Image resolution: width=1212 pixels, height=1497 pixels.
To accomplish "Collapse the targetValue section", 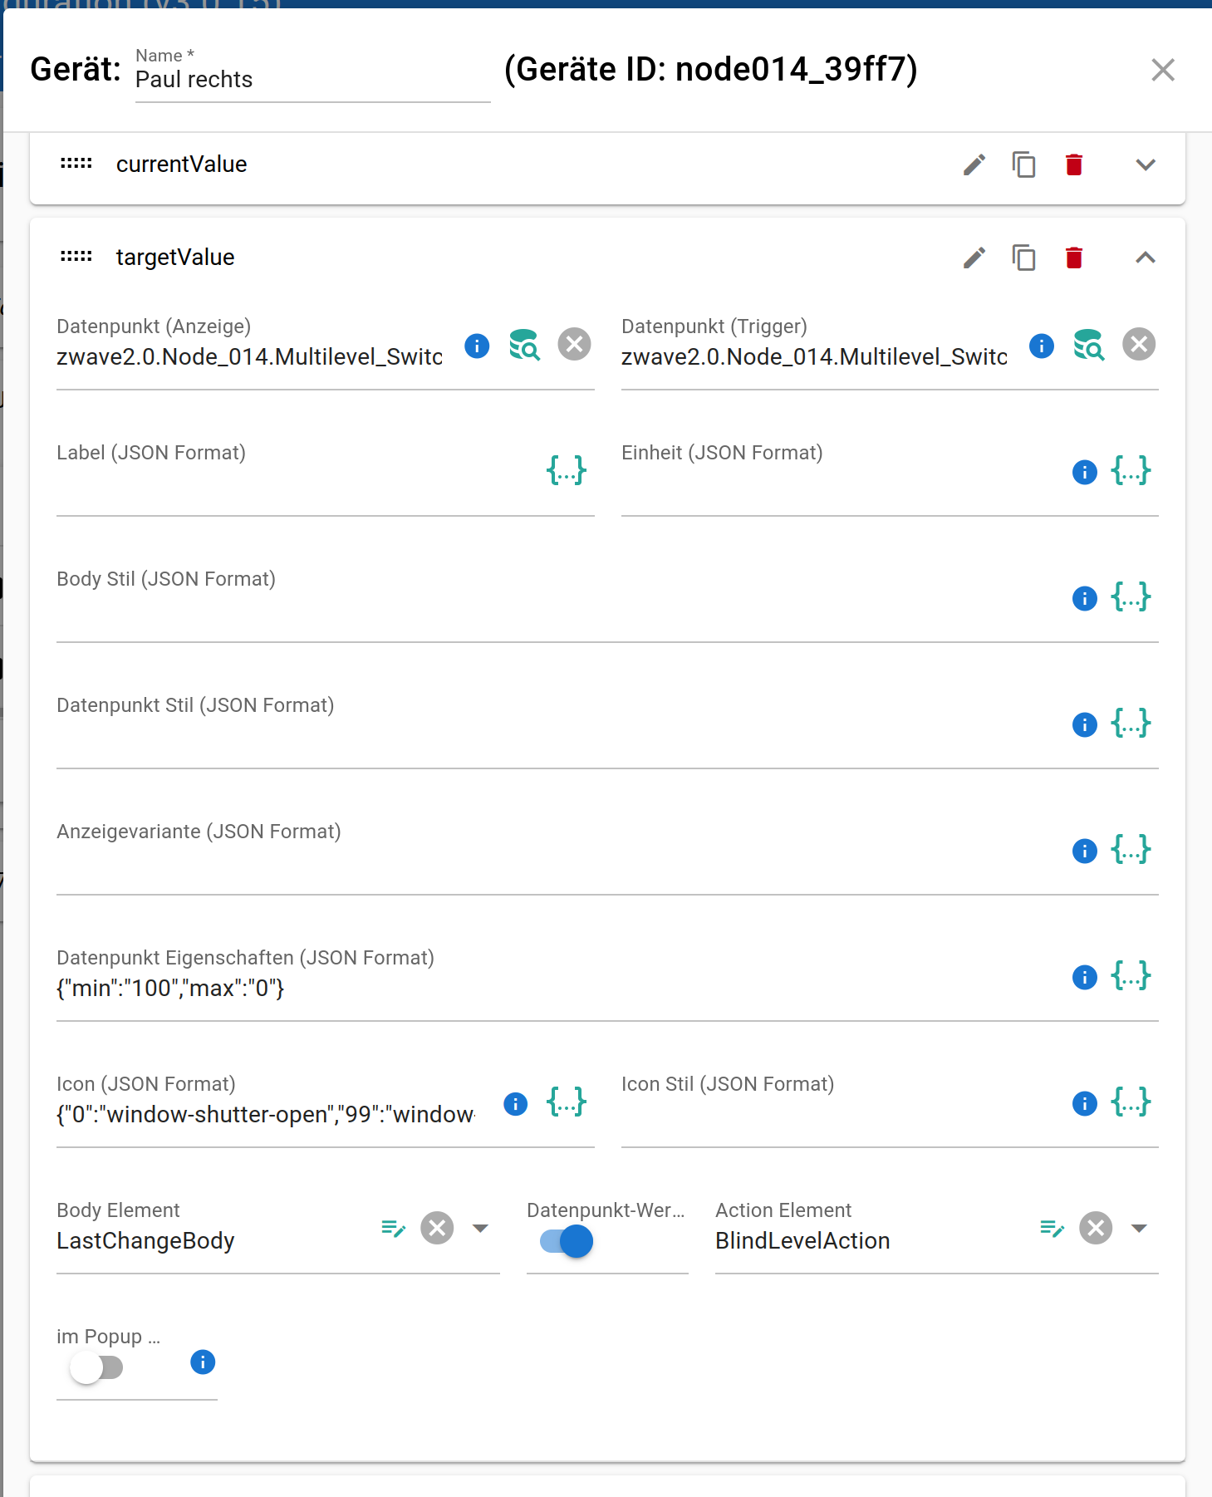I will pyautogui.click(x=1146, y=258).
